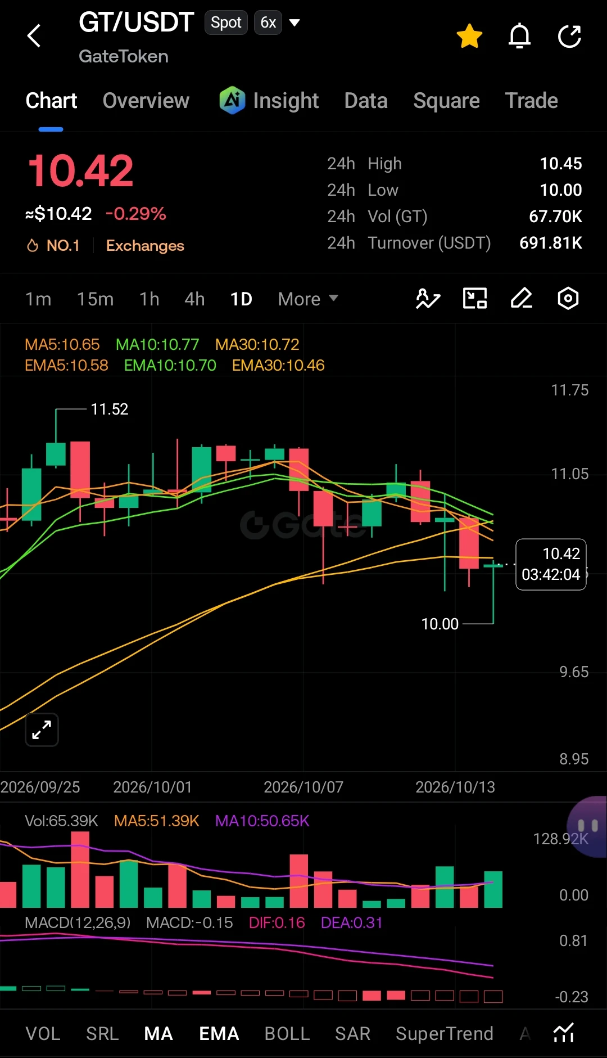The image size is (607, 1058).
Task: Tap the share icon
Action: 569,37
